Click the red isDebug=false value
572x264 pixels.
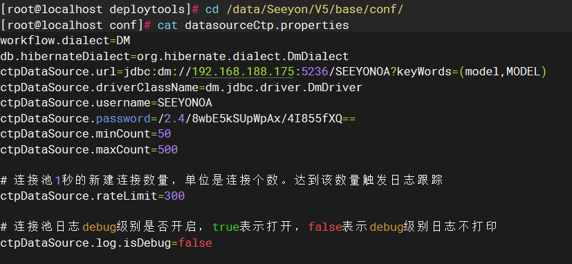[x=195, y=243]
